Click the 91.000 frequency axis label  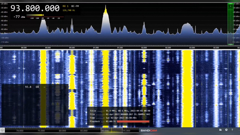click(96, 48)
